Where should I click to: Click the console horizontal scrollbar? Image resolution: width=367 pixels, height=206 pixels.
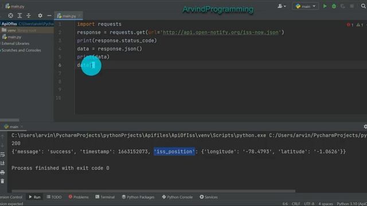tap(154, 191)
